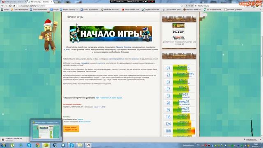Select the RPG-S1 server with 53 players

(x=179, y=82)
